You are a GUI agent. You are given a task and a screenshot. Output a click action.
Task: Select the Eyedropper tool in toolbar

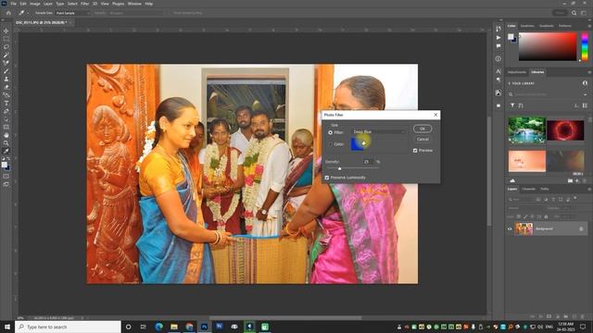point(6,151)
